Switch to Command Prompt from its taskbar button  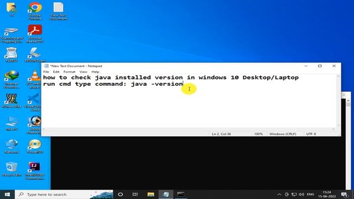pos(181,194)
